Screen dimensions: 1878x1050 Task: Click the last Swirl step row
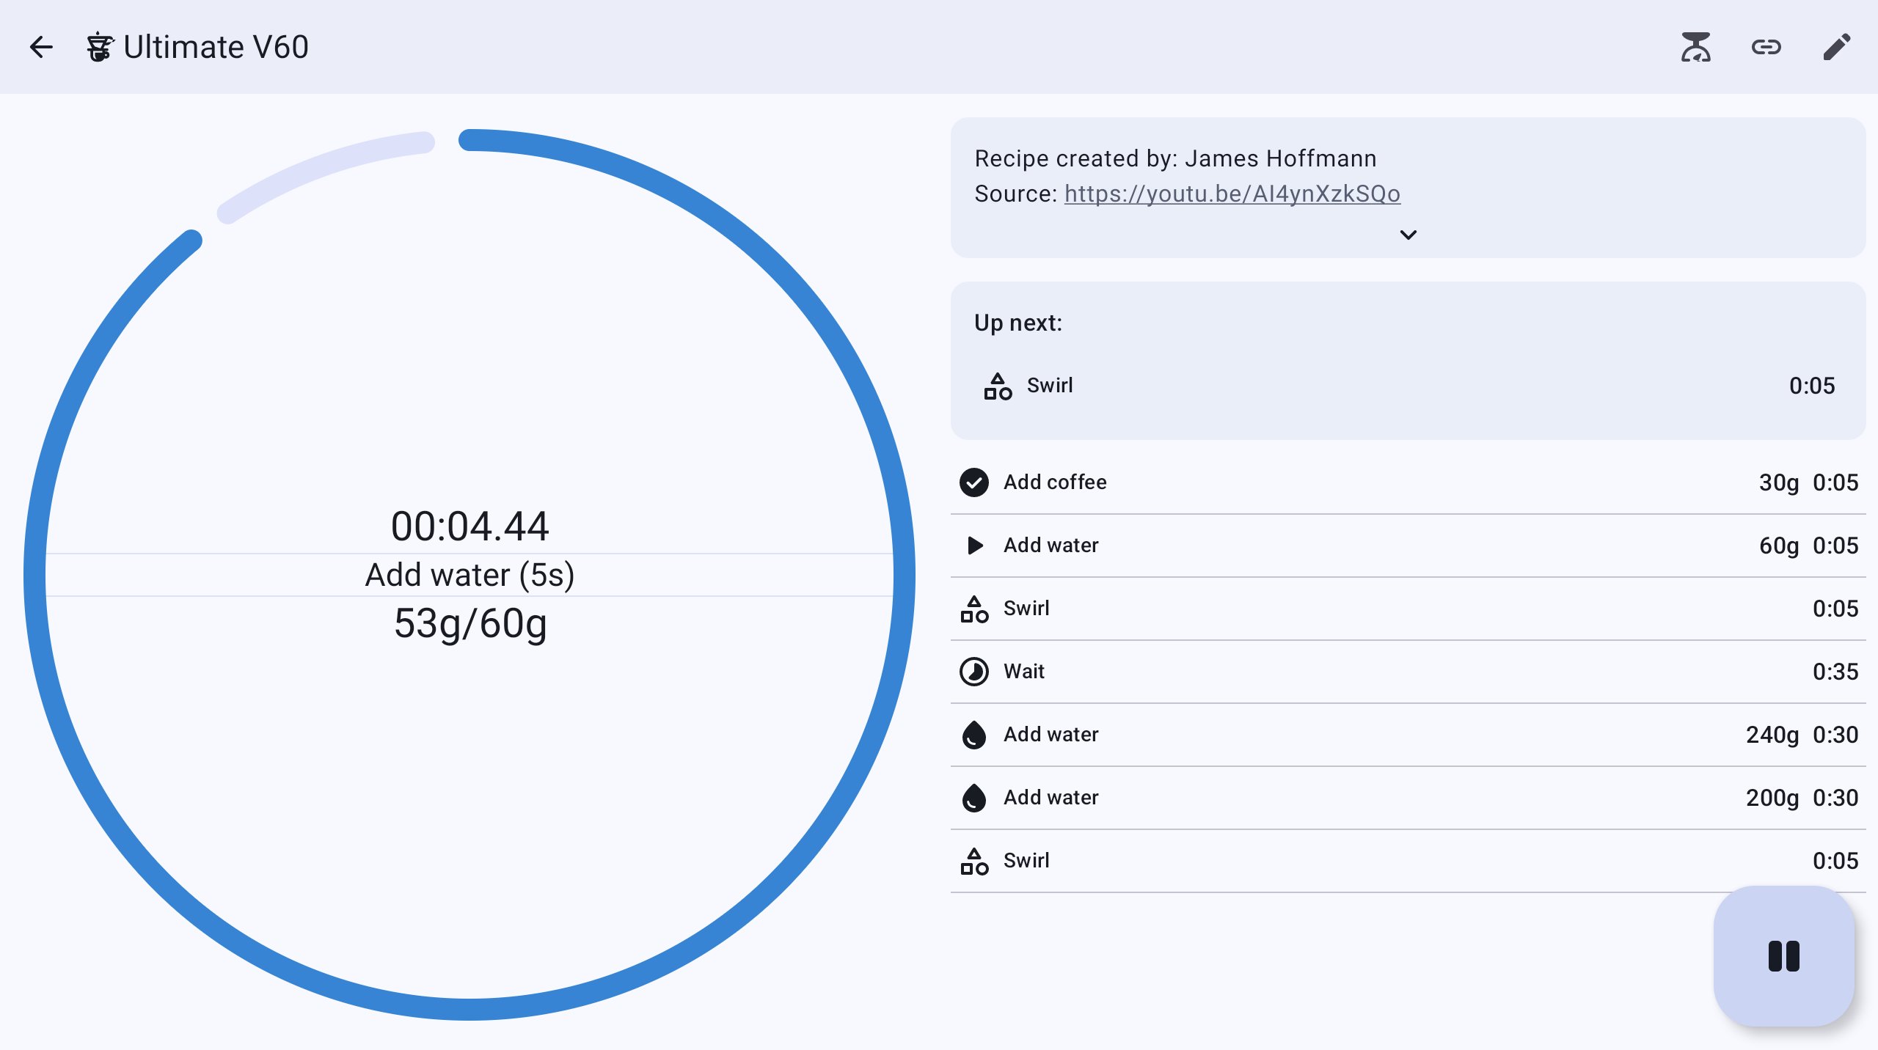click(x=1408, y=861)
